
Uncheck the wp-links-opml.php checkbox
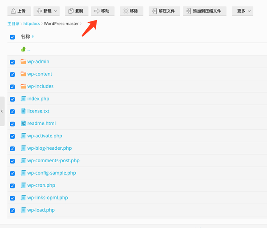pos(12,198)
